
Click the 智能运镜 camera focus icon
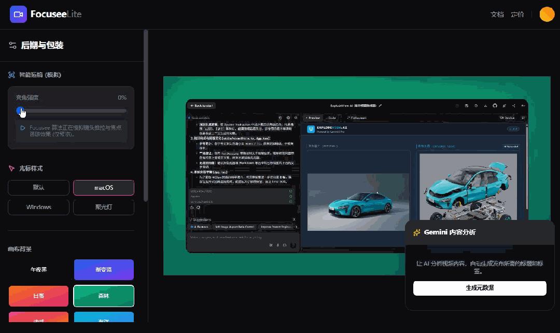11,75
